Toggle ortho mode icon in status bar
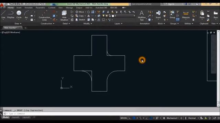Image resolution: width=220 pixels, height=123 pixels. click(x=130, y=118)
